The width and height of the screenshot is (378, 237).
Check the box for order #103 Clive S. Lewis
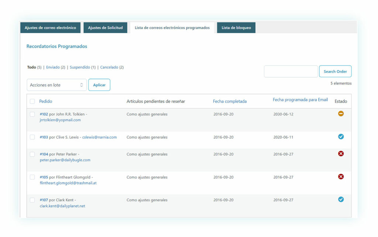32,137
